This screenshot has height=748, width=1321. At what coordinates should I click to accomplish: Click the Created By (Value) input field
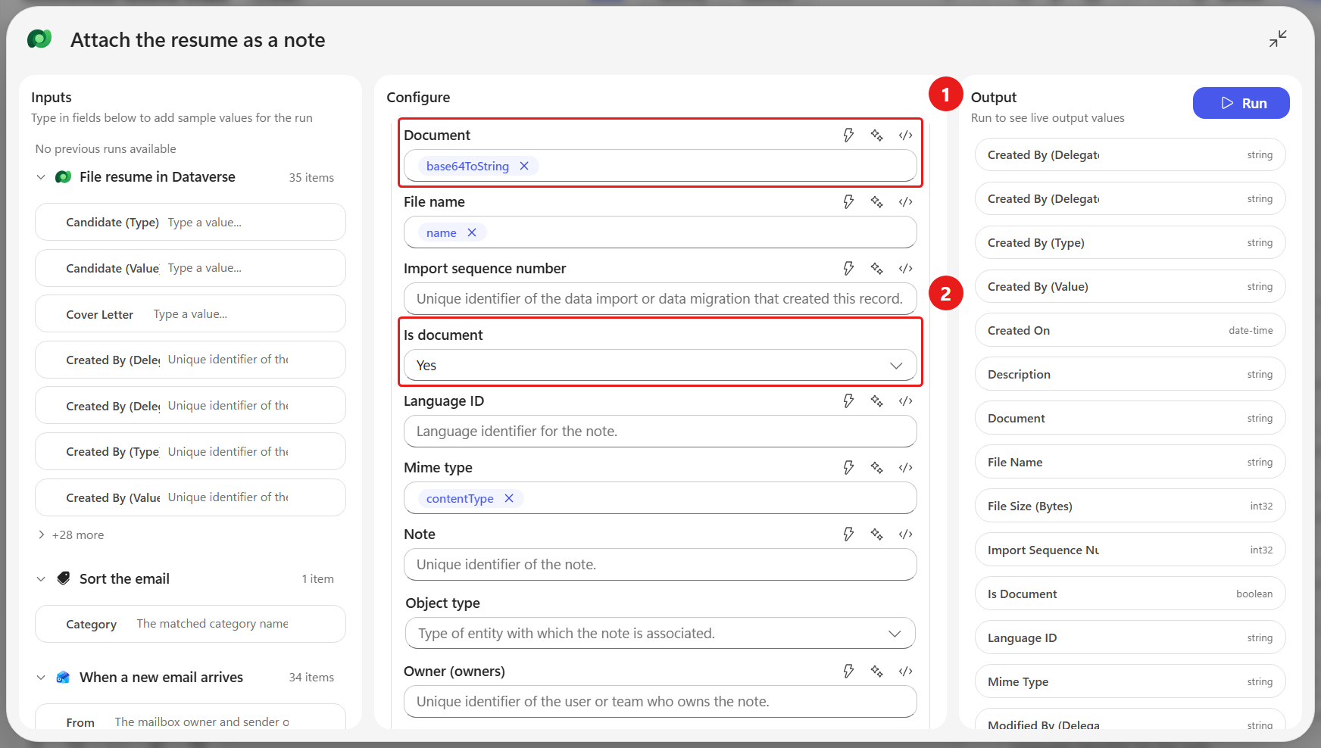pyautogui.click(x=190, y=497)
